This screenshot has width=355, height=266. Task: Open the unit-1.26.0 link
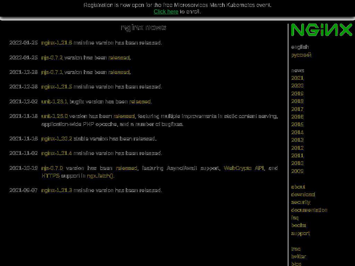54,116
